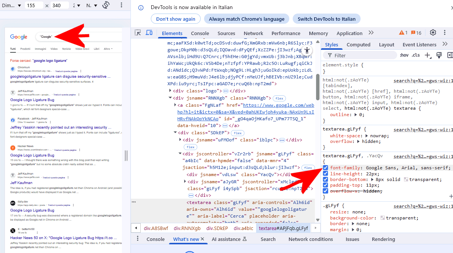The height and width of the screenshot is (253, 453).
Task: Expand the outline shorthand property triangle
Action: pos(356,115)
